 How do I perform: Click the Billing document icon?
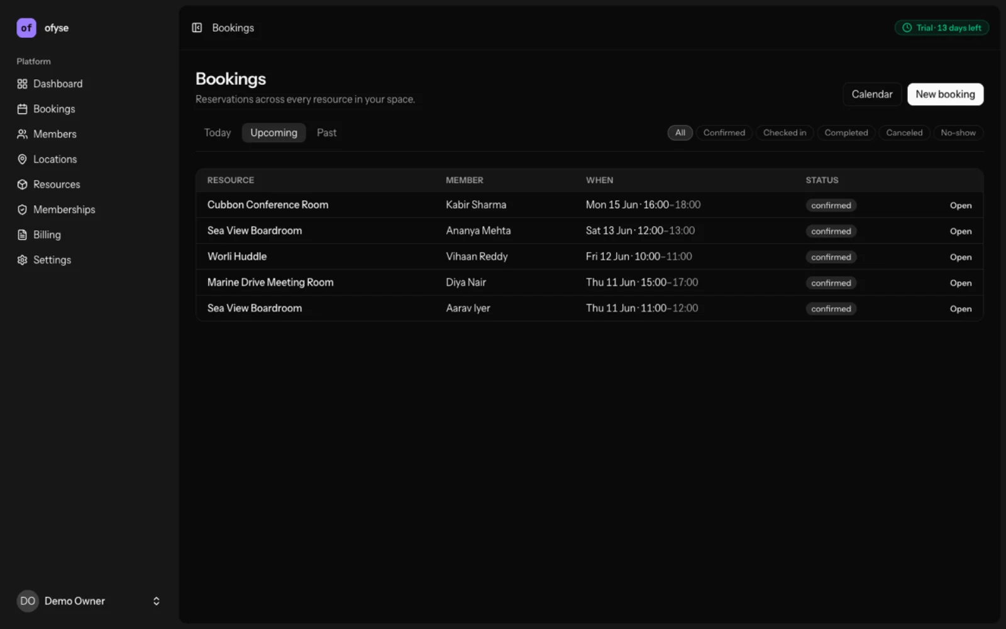tap(22, 235)
